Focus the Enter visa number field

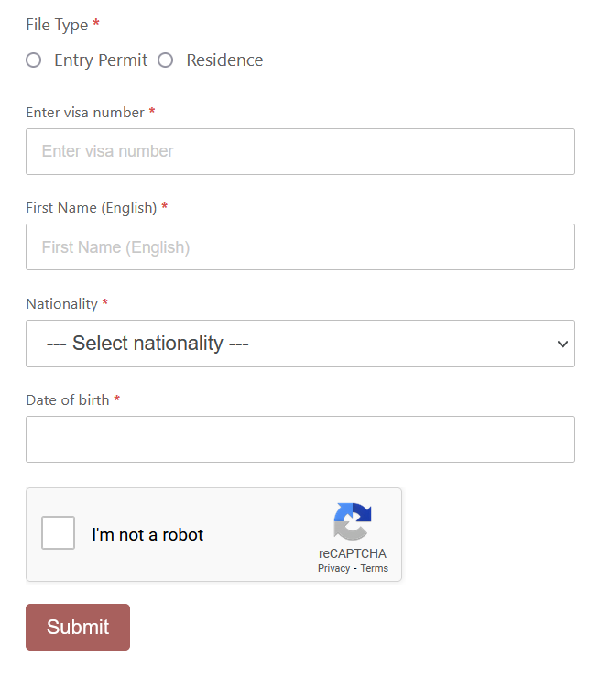click(300, 151)
